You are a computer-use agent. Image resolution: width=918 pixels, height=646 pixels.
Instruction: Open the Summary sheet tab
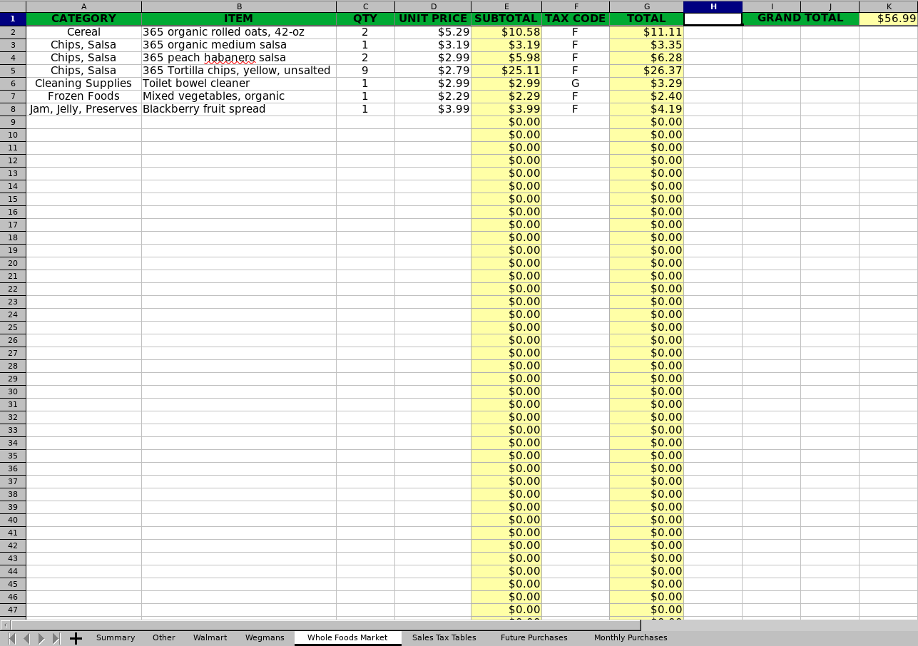[116, 637]
